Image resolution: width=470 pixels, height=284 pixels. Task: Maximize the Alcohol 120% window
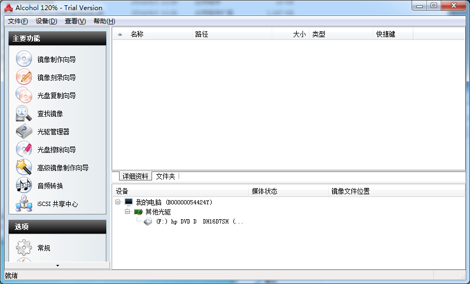[434, 6]
